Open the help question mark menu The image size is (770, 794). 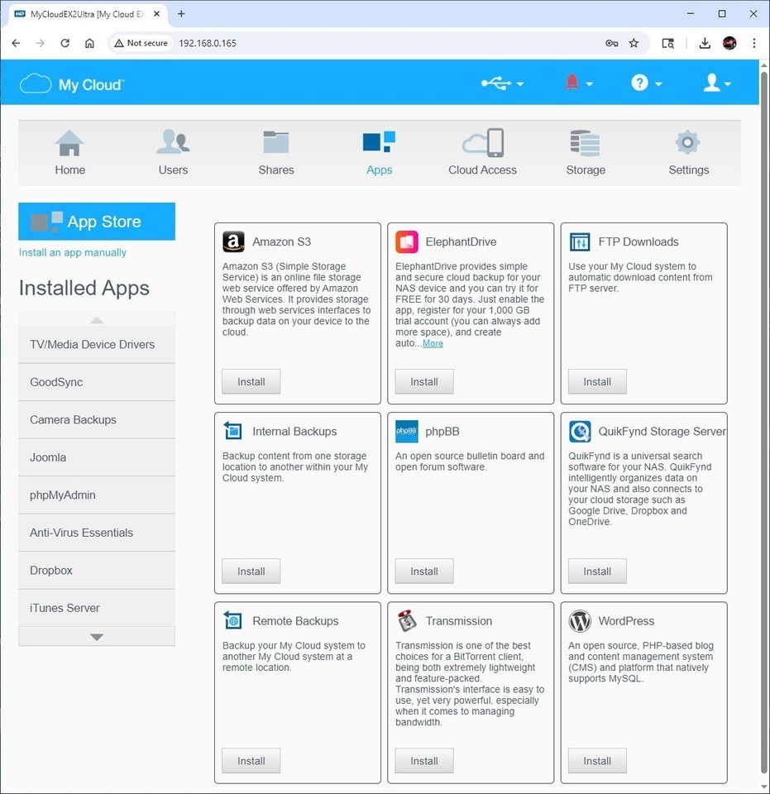(646, 84)
